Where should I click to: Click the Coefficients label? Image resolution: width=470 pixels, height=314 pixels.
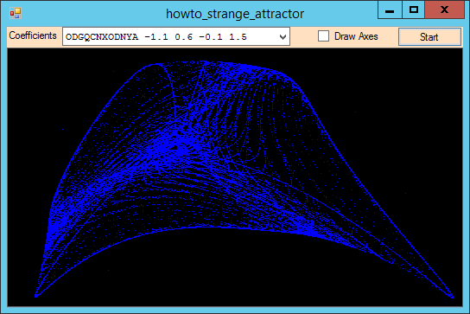[x=33, y=35]
